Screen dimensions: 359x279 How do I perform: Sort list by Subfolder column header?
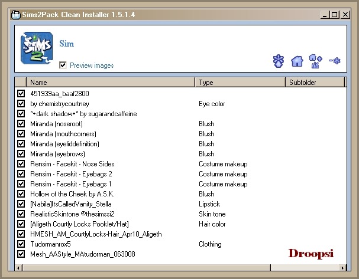(315, 82)
